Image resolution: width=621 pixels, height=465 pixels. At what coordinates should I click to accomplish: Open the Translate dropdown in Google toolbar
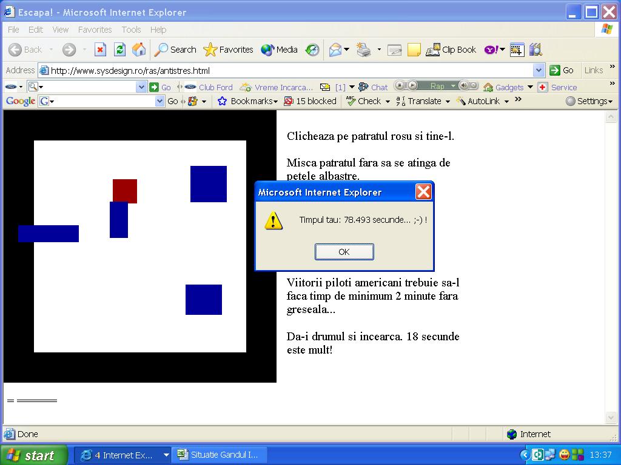click(423, 101)
